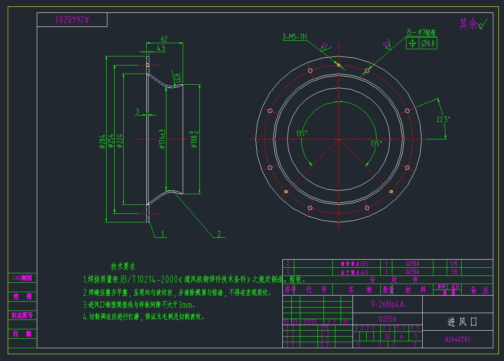Select the φ176±3 diameter dimension
Image resolution: width=504 pixels, height=361 pixels.
(163, 139)
